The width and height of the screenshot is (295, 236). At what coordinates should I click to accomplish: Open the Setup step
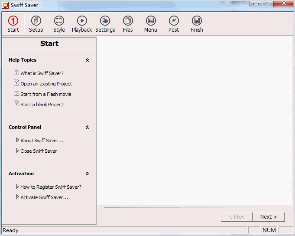point(36,24)
